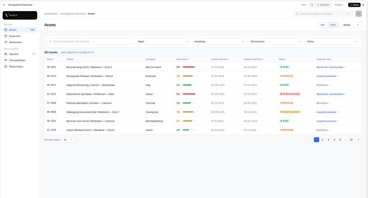Go to next page arrow
Image resolution: width=368 pixels, height=198 pixels.
pos(358,140)
